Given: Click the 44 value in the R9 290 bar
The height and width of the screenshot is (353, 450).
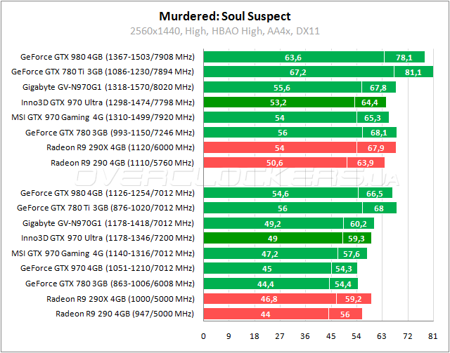Looking at the screenshot, I should [x=266, y=314].
